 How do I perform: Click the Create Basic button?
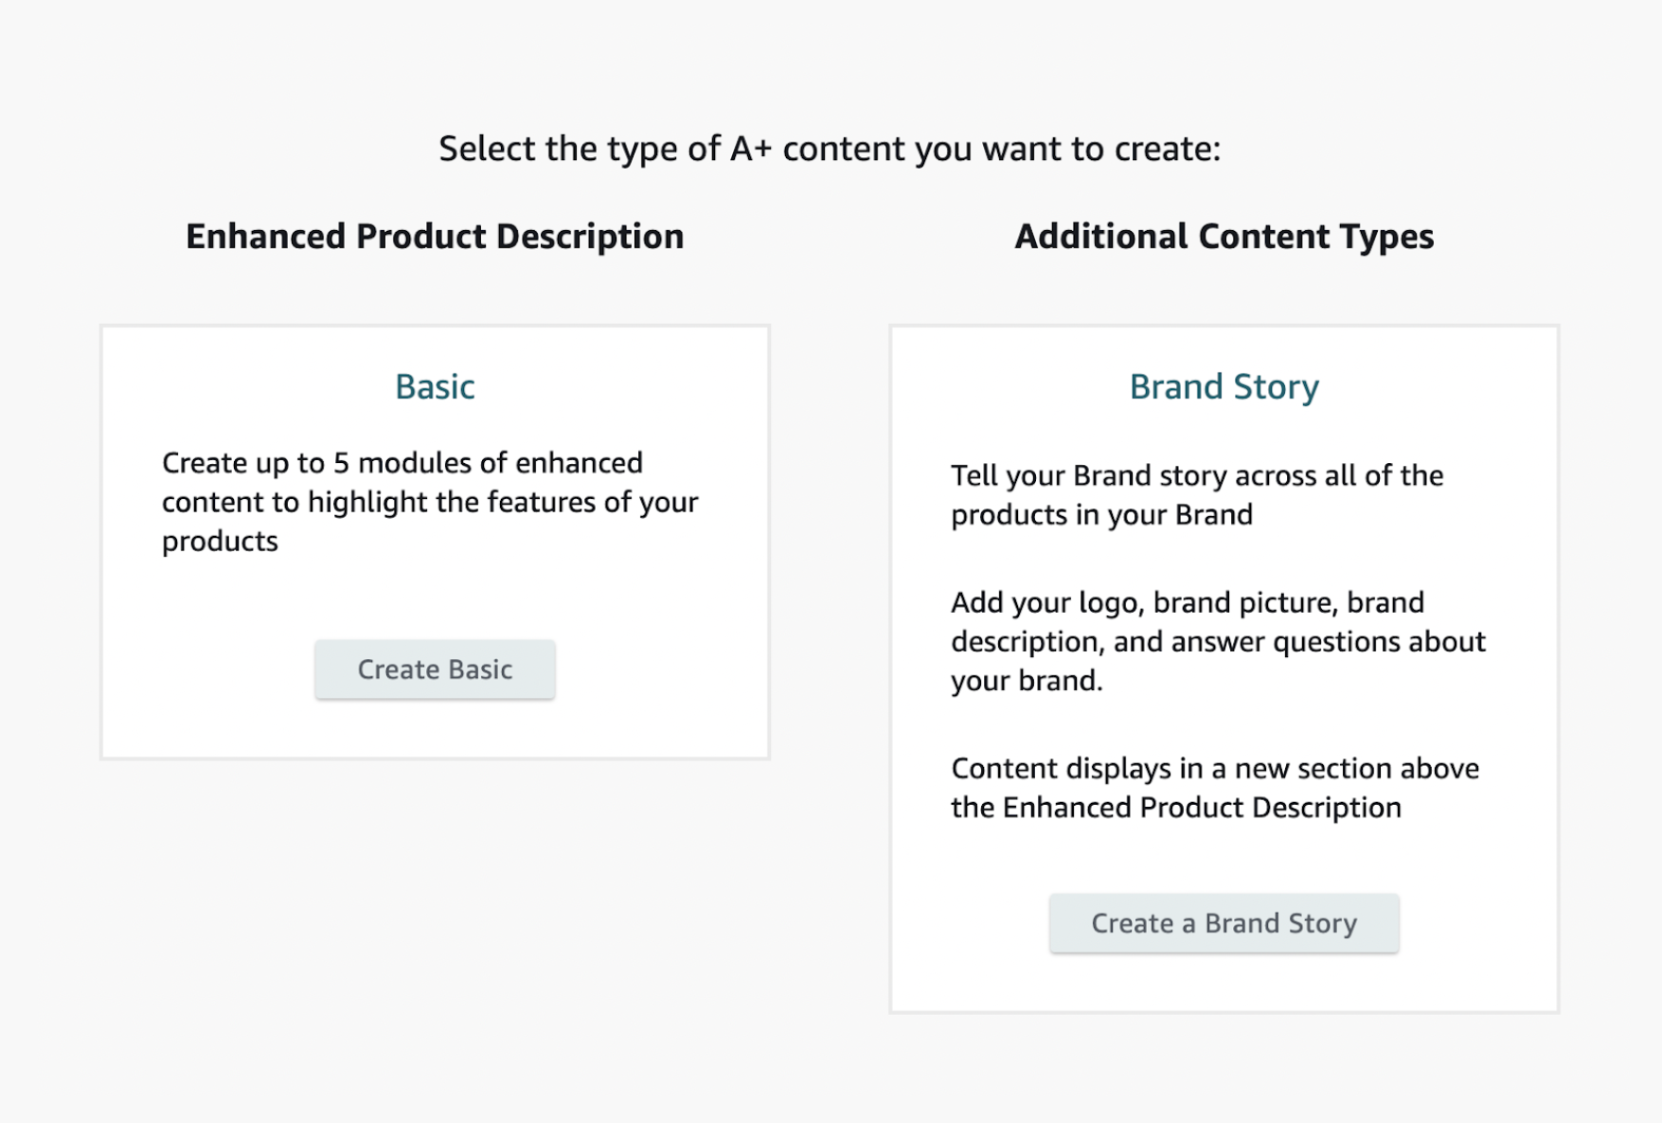pyautogui.click(x=434, y=668)
